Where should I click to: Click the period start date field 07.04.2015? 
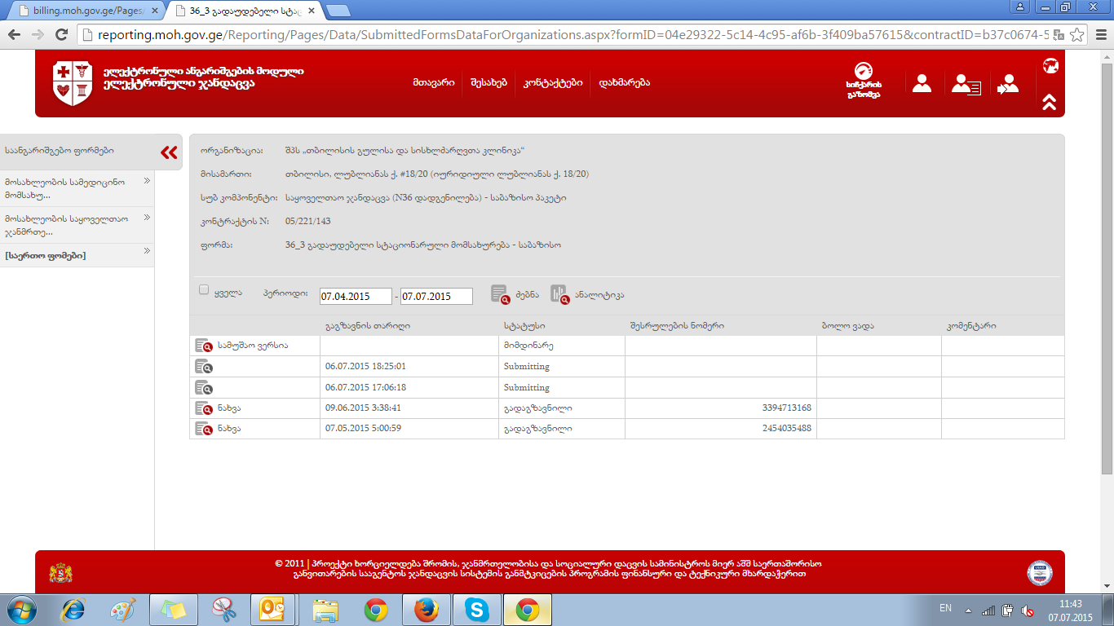tap(356, 297)
